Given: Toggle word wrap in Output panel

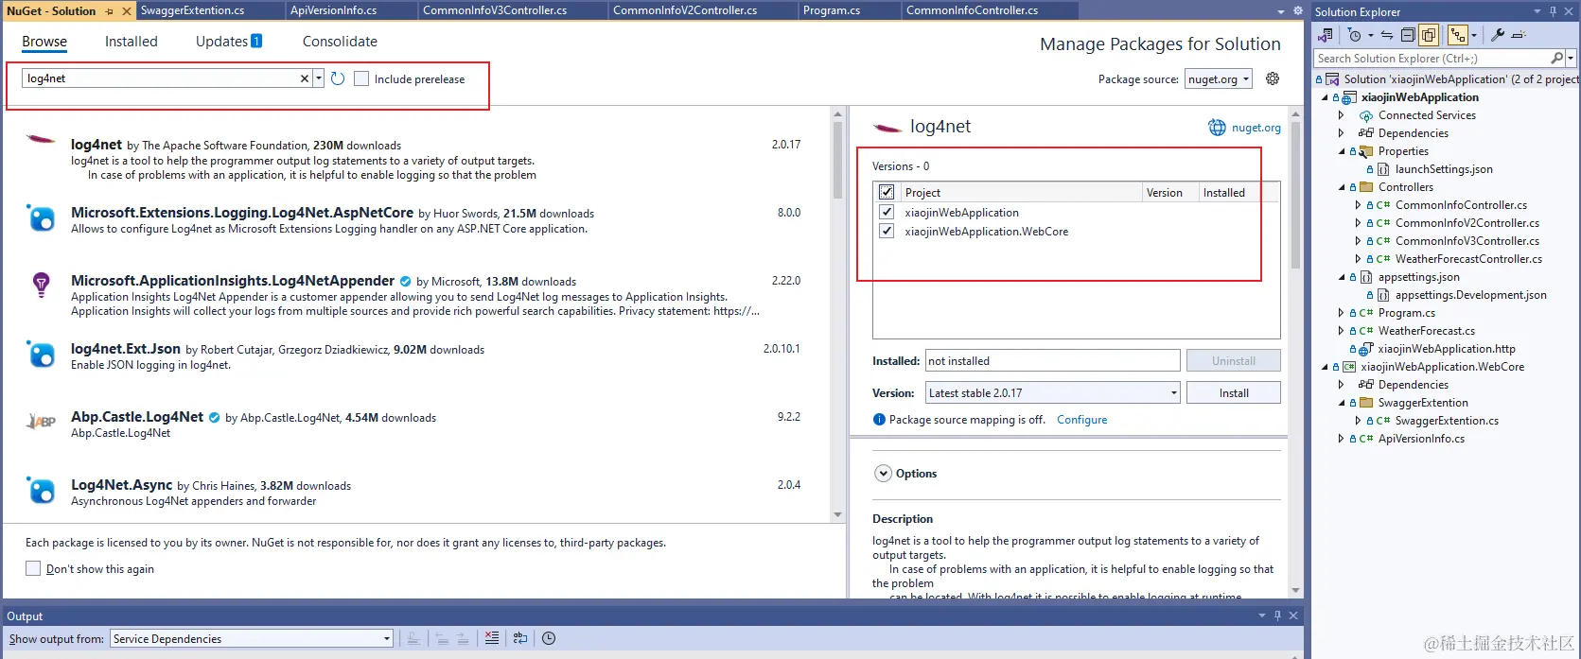Looking at the screenshot, I should click(520, 638).
